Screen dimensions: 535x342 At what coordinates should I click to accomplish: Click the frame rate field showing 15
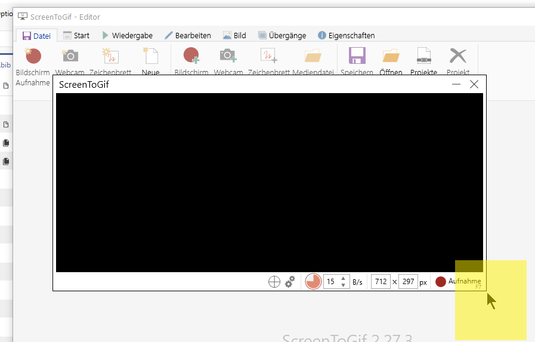(331, 282)
